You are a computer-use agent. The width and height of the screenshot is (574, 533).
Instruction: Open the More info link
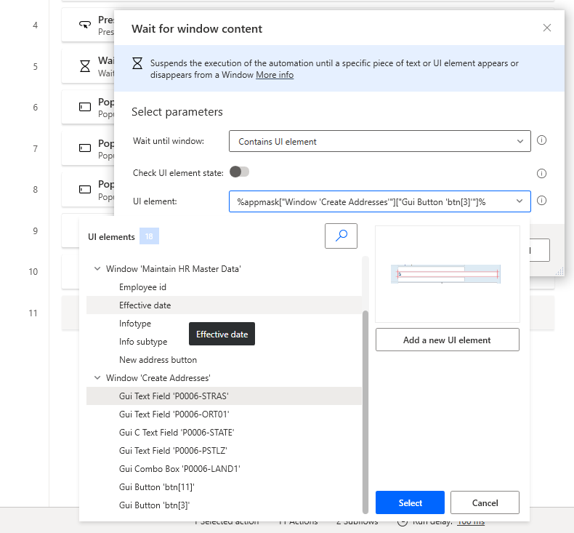[275, 75]
